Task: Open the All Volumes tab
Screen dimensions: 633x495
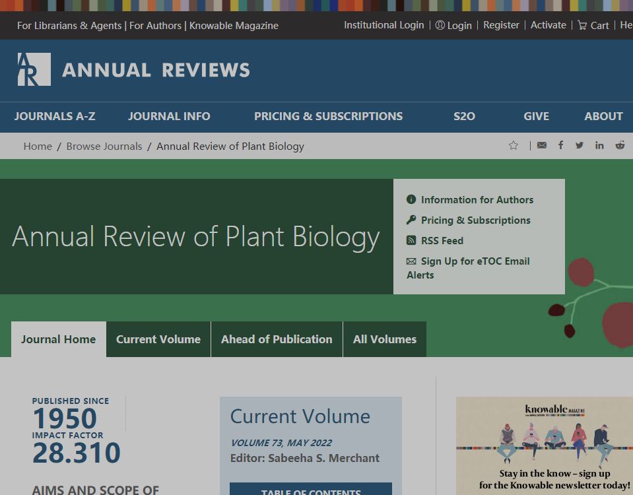Action: tap(384, 339)
